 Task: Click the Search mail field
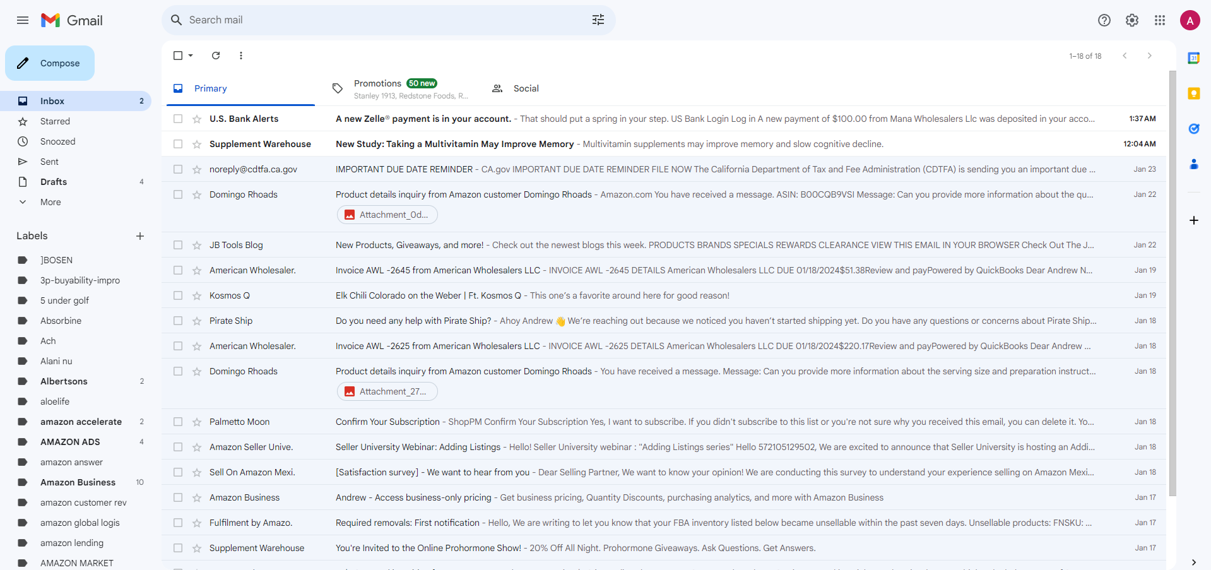click(388, 20)
